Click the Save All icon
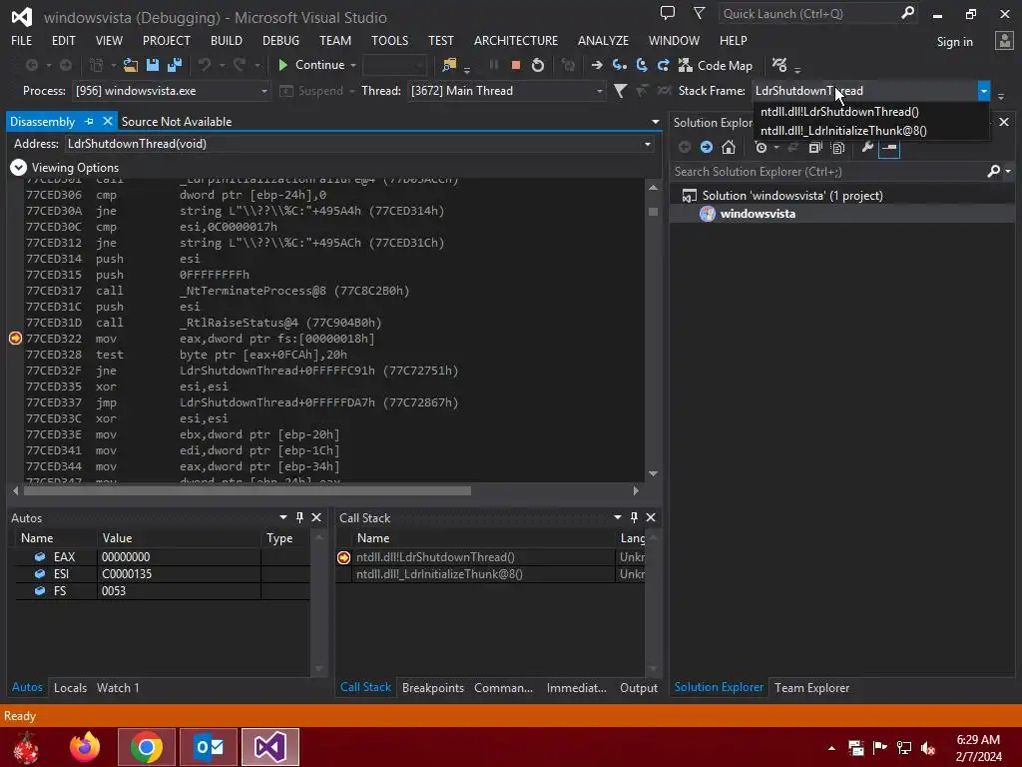Screen dimensions: 1022x767 coord(175,65)
